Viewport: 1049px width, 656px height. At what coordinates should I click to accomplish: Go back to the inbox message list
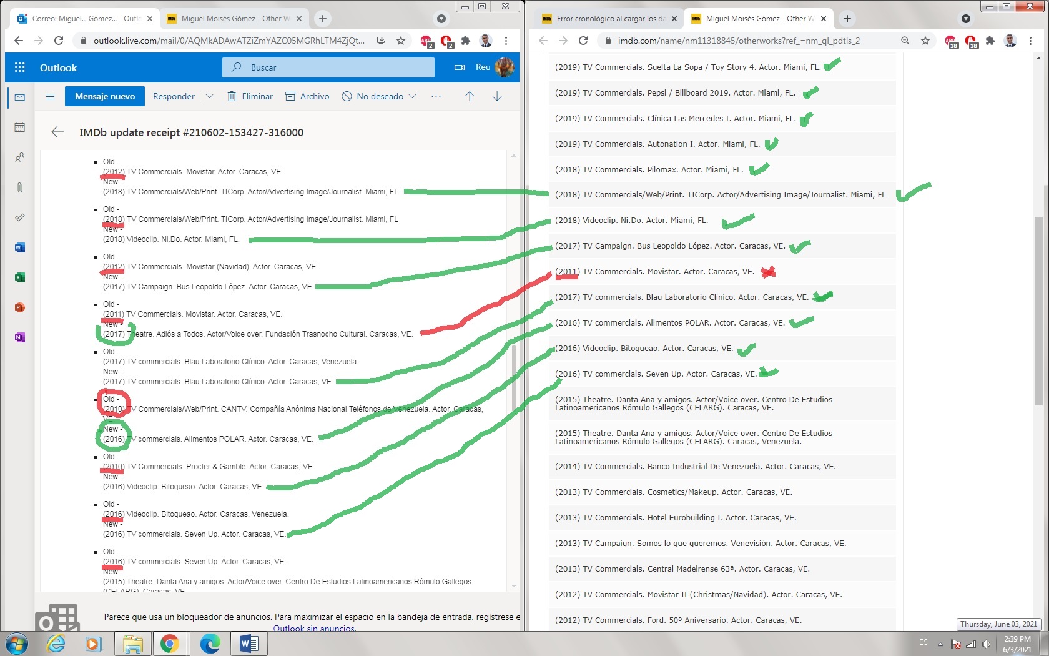tap(57, 132)
